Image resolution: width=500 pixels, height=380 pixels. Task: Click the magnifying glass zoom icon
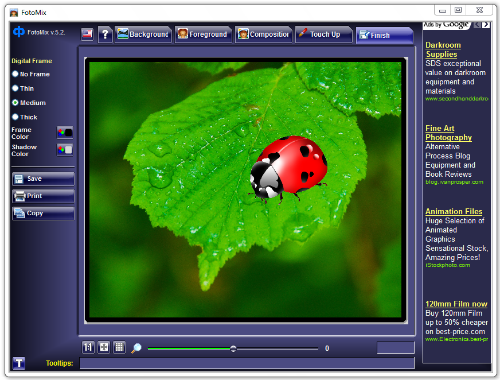point(136,348)
